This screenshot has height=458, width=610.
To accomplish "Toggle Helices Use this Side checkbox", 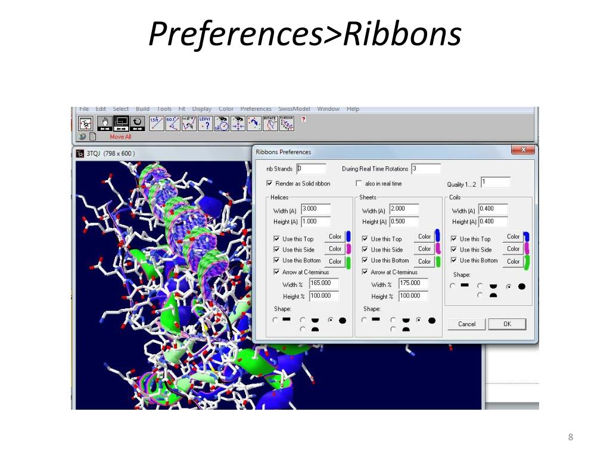I will click(x=276, y=249).
